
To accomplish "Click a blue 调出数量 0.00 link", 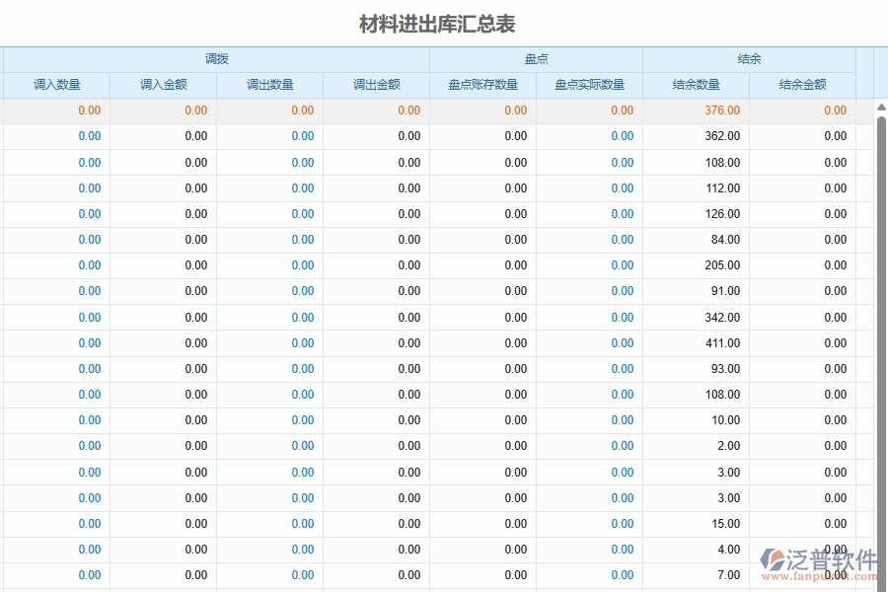I will coord(302,136).
